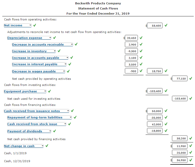Select the interest payable field 3,500
195x167 pixels.
pos(131,64)
